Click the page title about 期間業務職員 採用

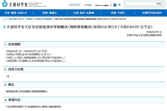point(79,27)
